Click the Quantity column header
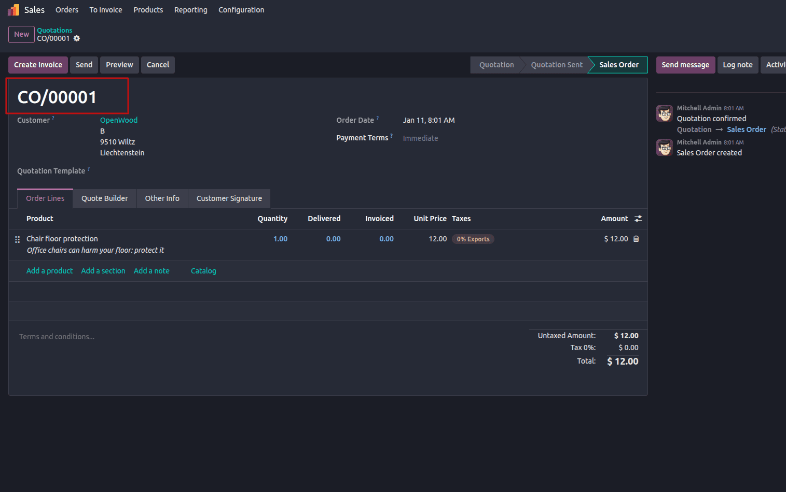The height and width of the screenshot is (492, 786). pyautogui.click(x=272, y=219)
